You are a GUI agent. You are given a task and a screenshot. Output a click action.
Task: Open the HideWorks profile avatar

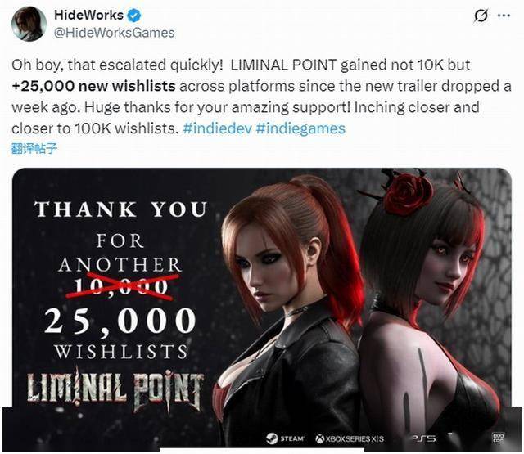pos(29,24)
